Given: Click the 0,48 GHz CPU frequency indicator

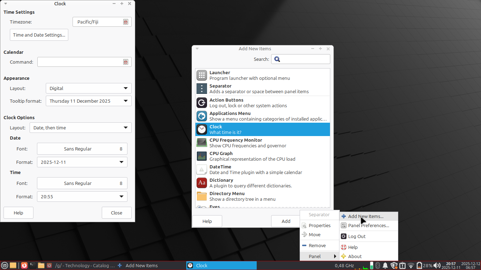Looking at the screenshot, I should (344, 265).
